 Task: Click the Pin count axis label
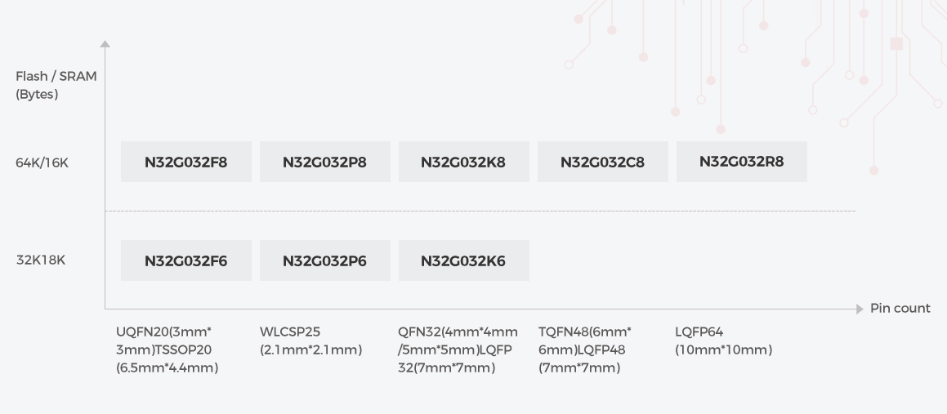click(900, 309)
